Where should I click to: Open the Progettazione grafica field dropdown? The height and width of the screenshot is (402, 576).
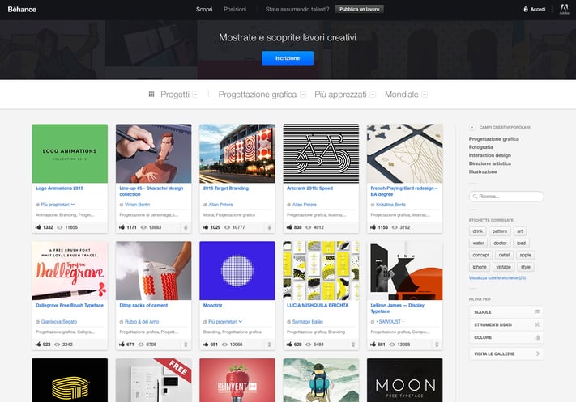click(303, 95)
